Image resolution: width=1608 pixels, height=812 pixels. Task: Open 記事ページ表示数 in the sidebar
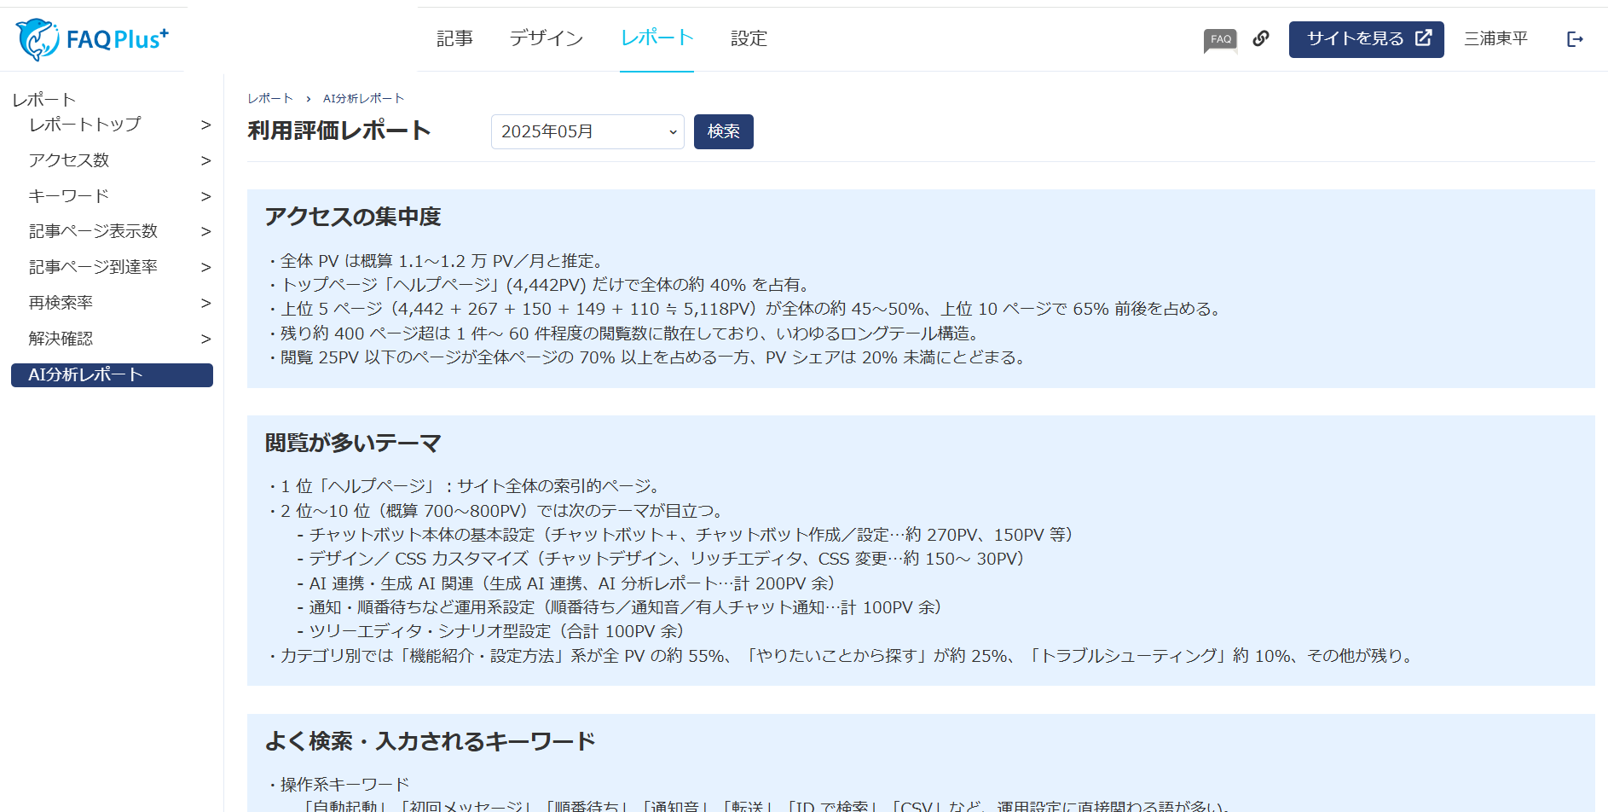[93, 231]
